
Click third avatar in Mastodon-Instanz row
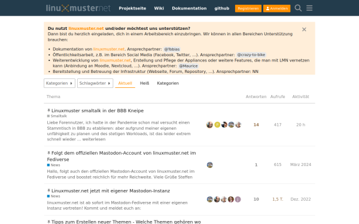point(224,200)
